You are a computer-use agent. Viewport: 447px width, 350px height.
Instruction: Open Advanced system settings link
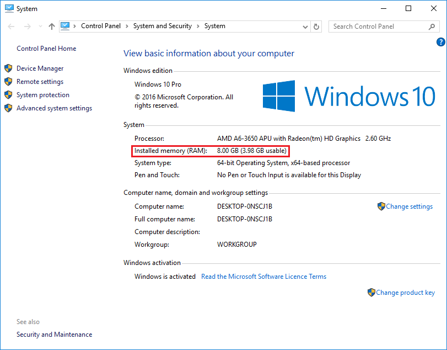tap(54, 108)
